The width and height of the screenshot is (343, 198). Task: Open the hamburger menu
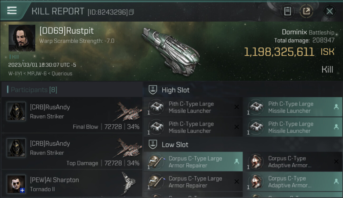click(12, 11)
